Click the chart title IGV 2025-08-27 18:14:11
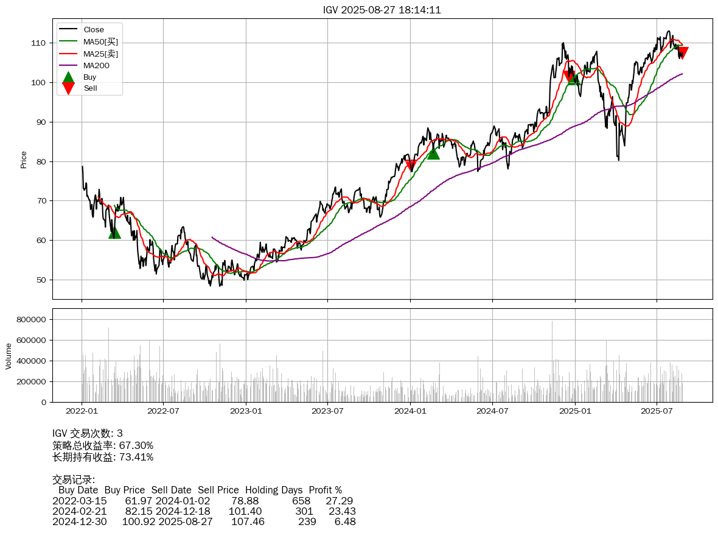The height and width of the screenshot is (533, 718). pos(382,10)
